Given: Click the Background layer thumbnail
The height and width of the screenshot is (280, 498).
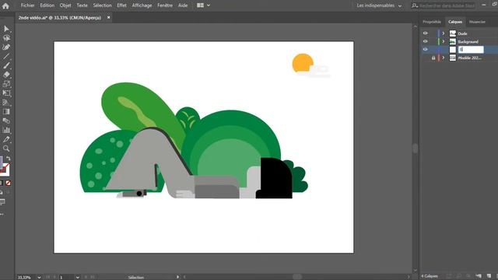Looking at the screenshot, I should [453, 41].
